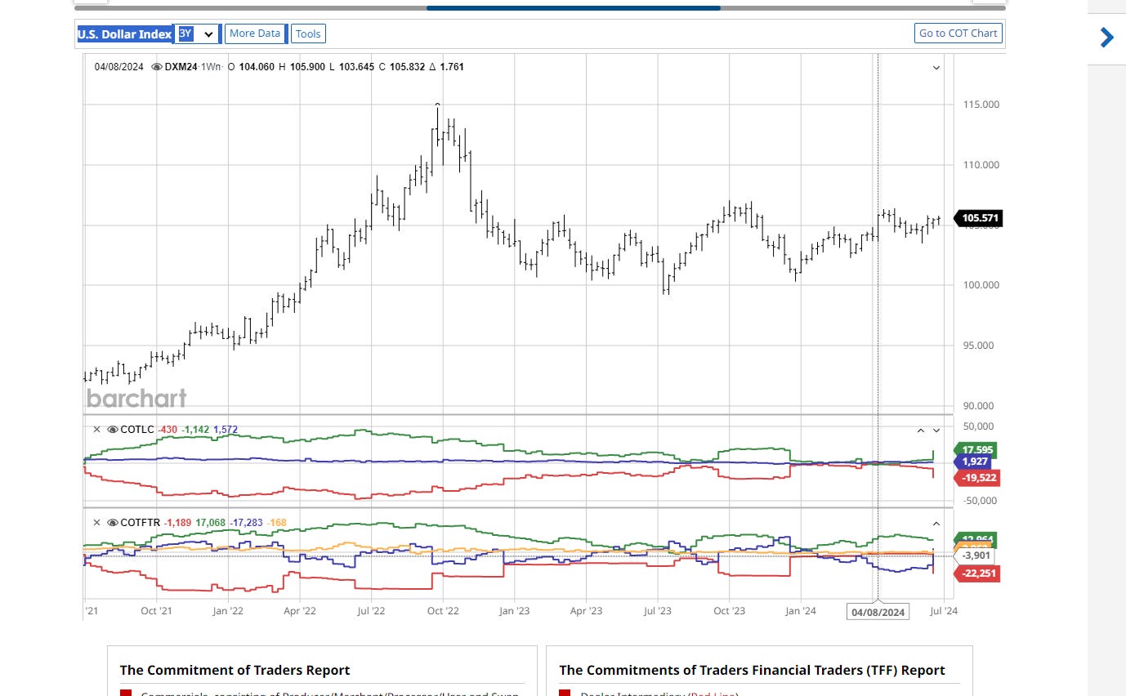Click the green 17.595 value tag

976,449
